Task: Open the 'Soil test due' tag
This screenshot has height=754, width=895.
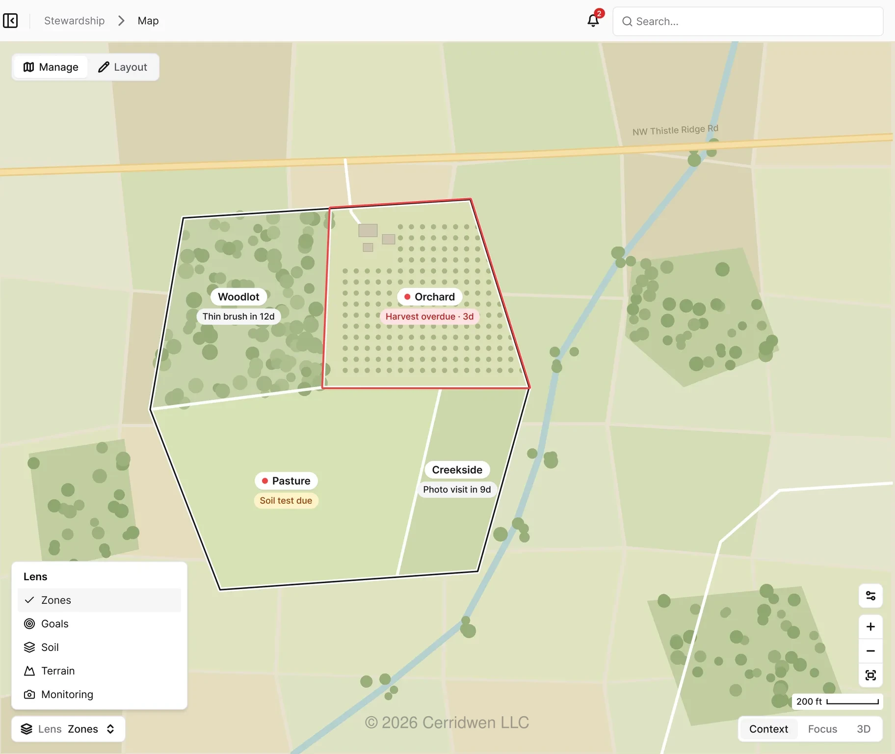Action: tap(286, 500)
